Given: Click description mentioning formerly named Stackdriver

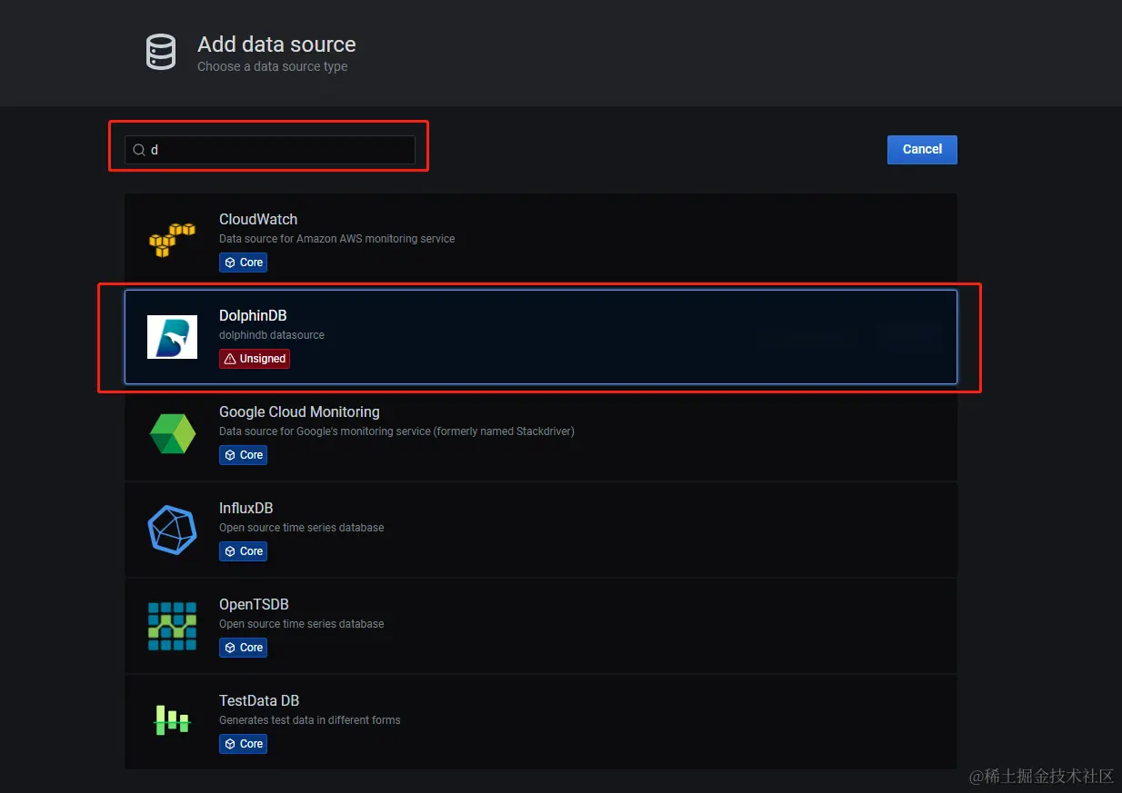Looking at the screenshot, I should point(396,431).
